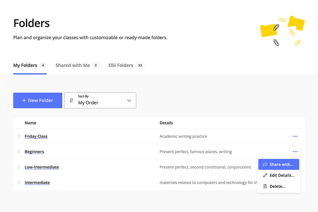
Task: Open the Low-Intermediate folder
Action: 42,167
